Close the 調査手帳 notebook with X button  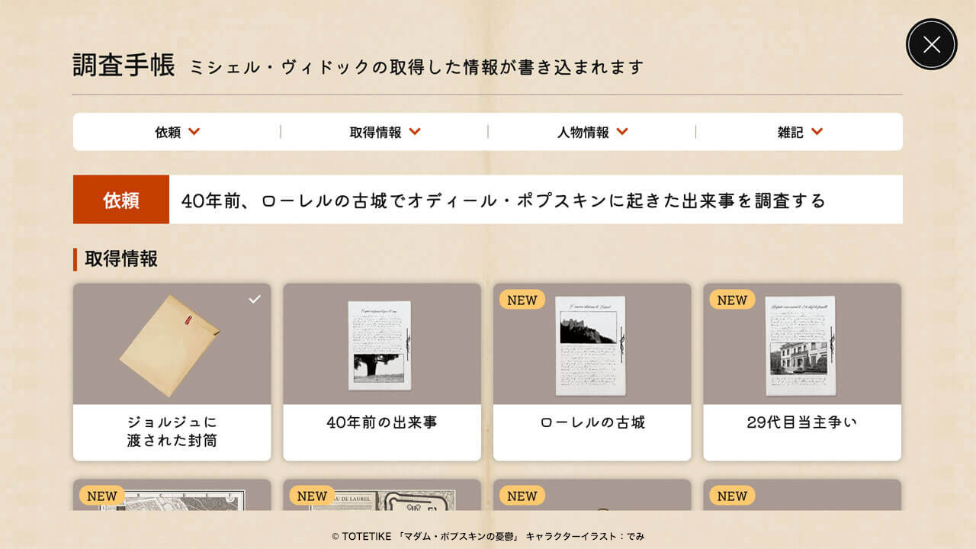(931, 44)
